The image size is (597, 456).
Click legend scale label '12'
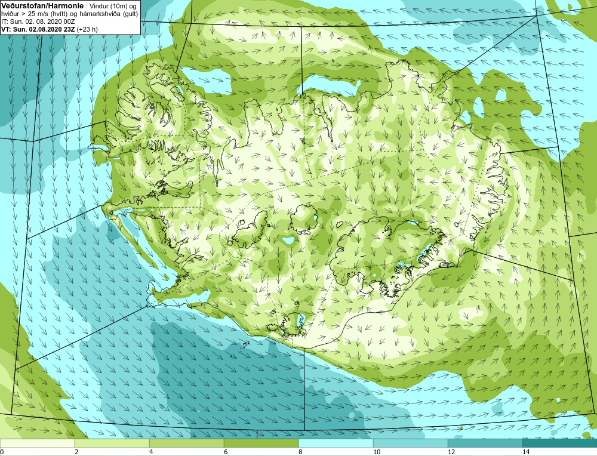[451, 452]
